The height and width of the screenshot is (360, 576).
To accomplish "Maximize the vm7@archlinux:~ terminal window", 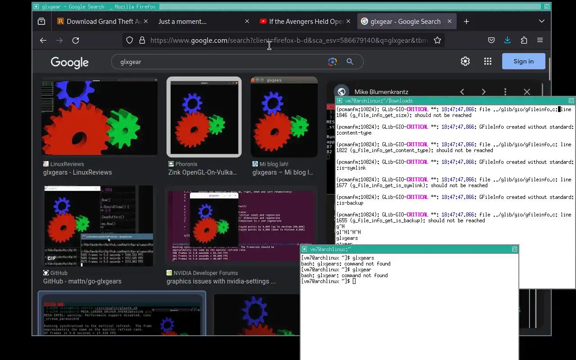I will pos(514,249).
